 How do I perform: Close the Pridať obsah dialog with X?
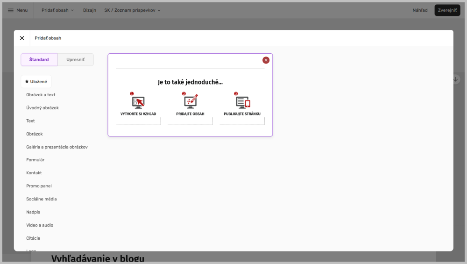(22, 38)
